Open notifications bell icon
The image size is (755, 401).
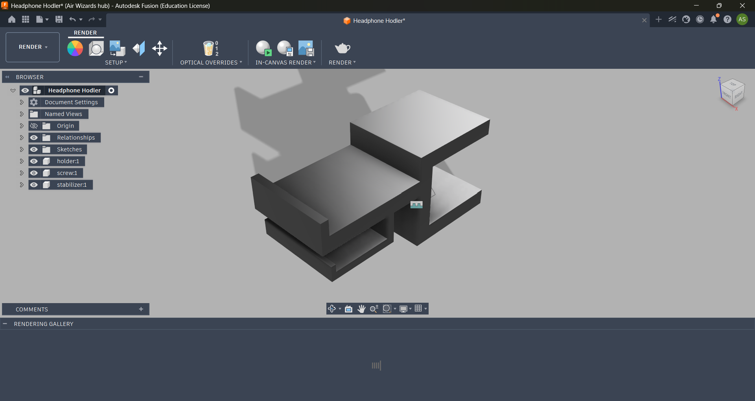pos(714,19)
